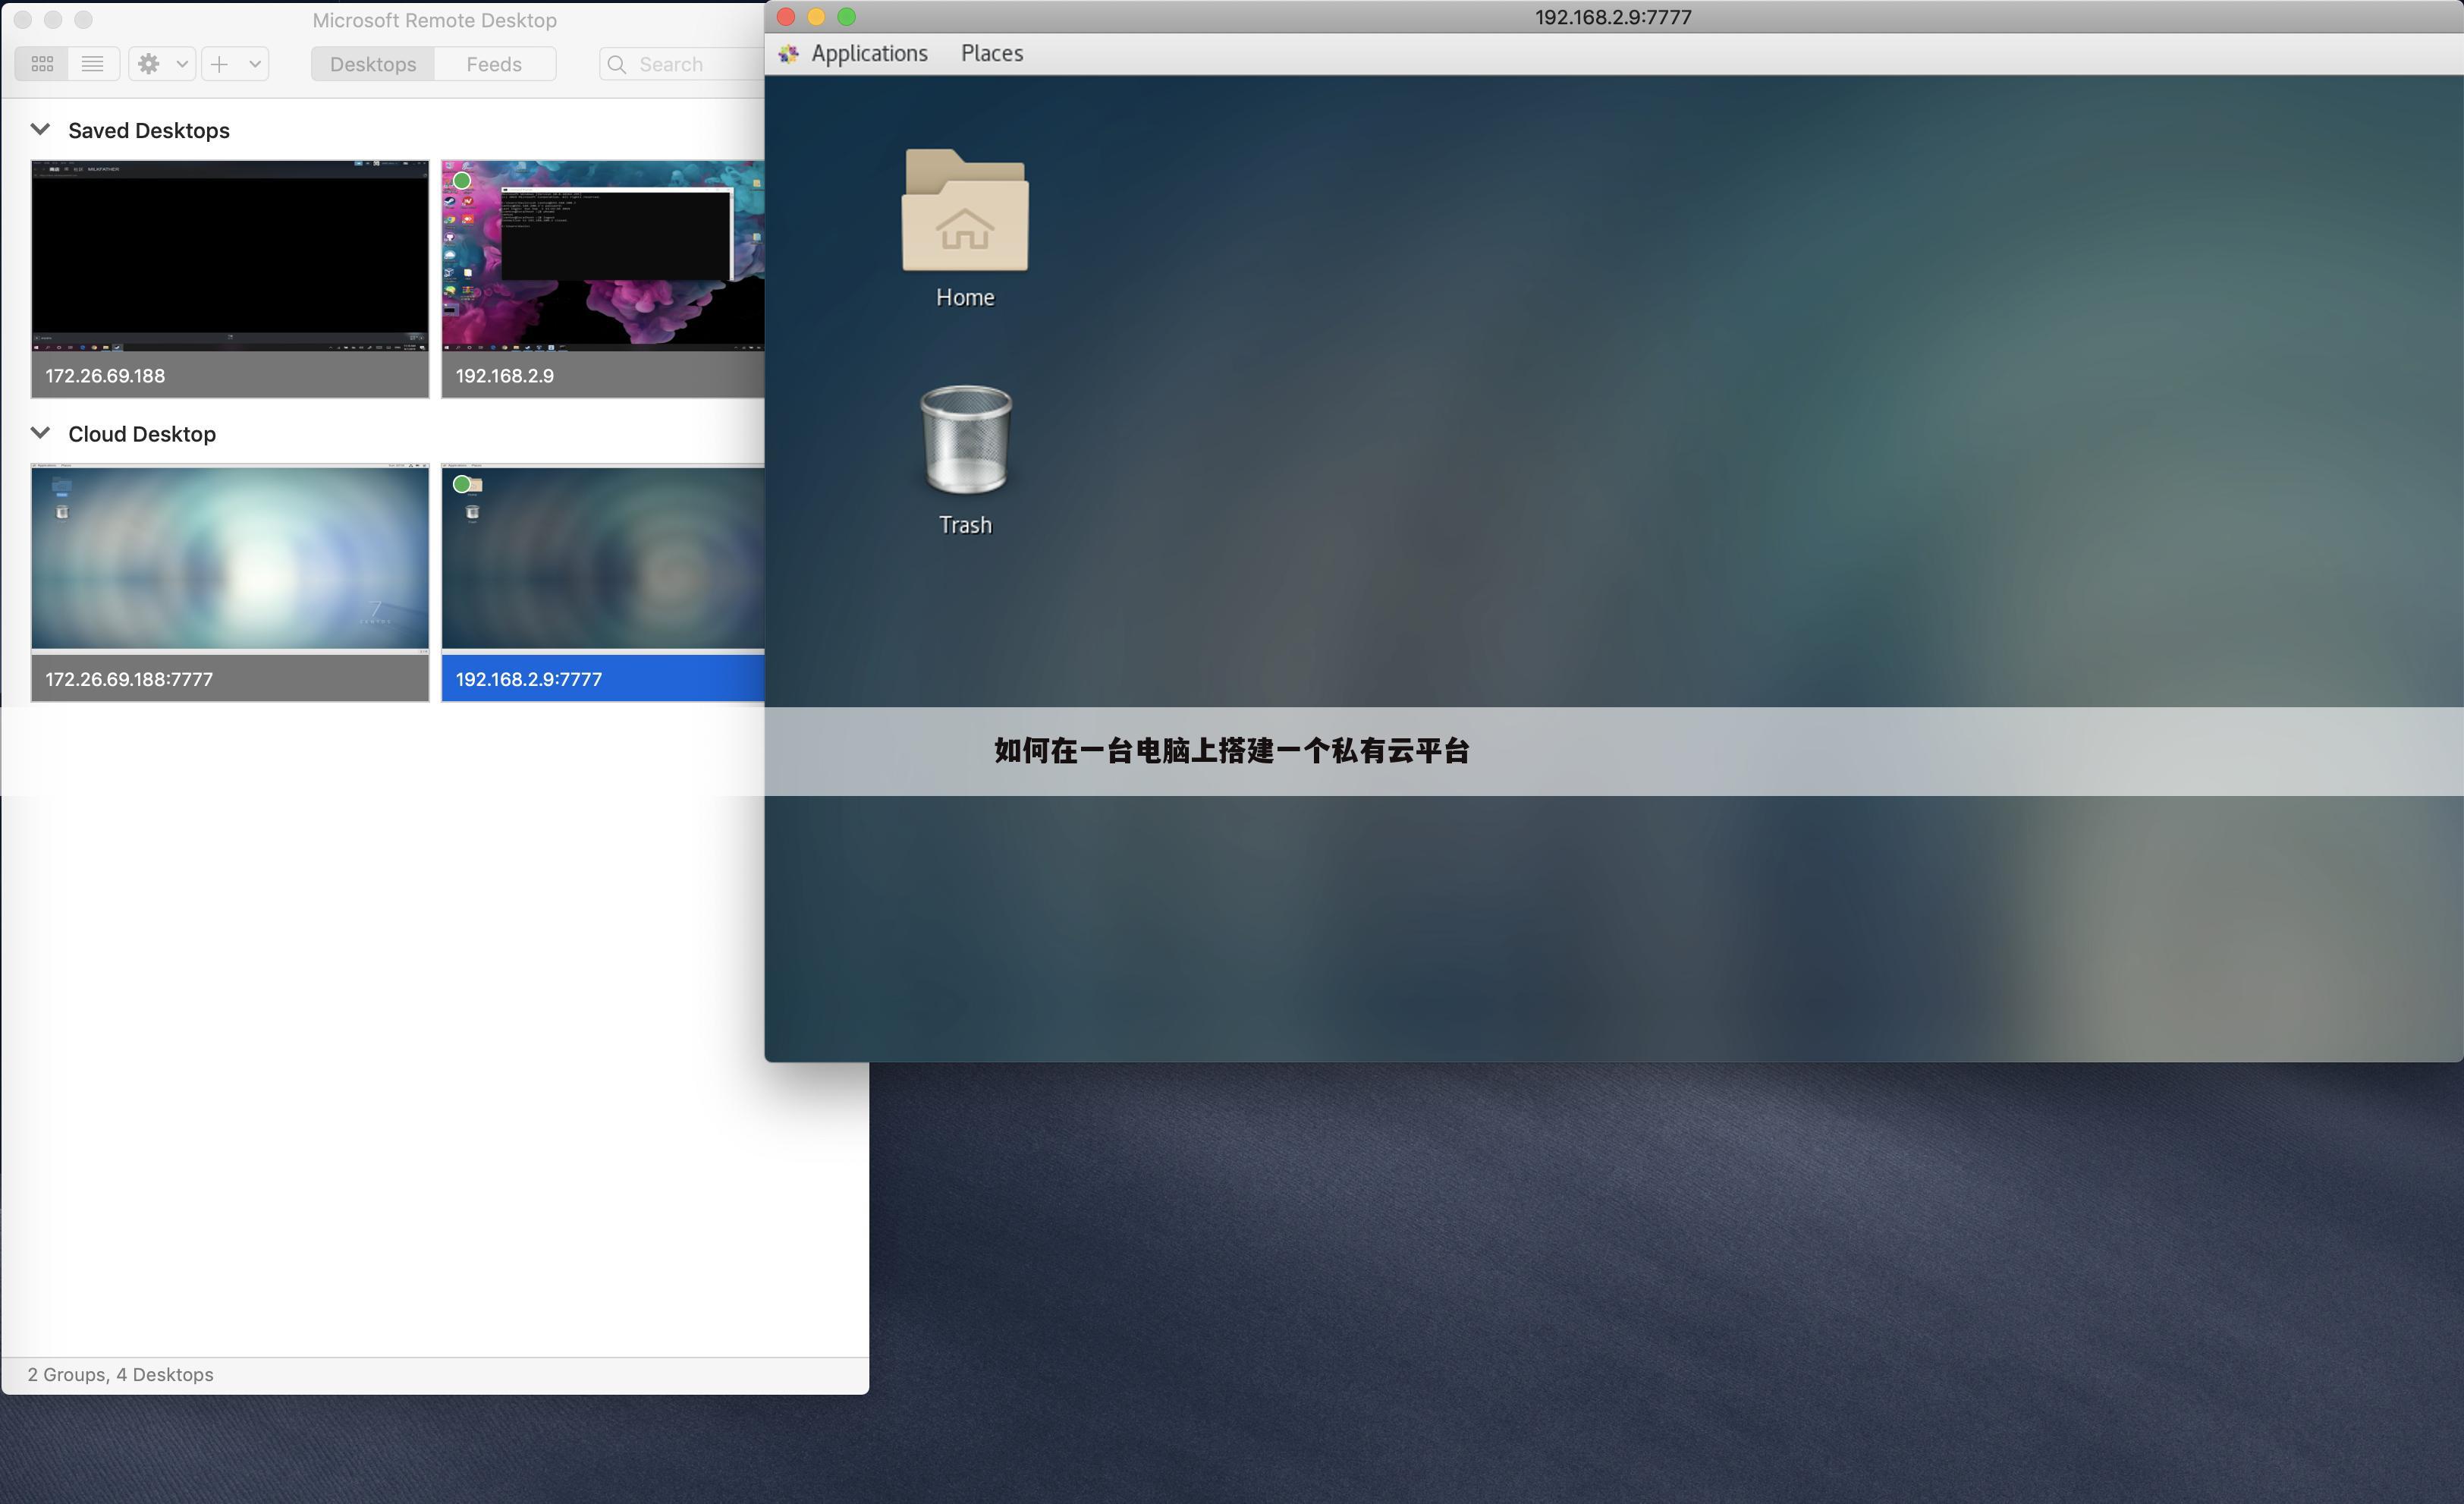This screenshot has width=2464, height=1504.
Task: Click the plus add desktop button
Action: (x=220, y=64)
